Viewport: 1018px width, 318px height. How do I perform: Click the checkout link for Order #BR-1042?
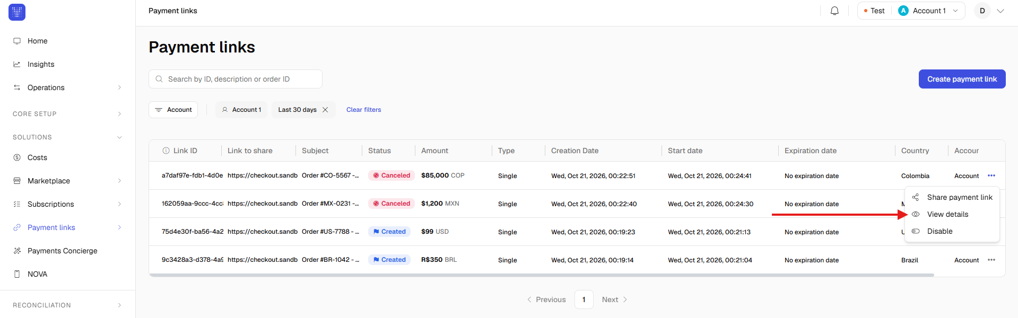tap(262, 260)
